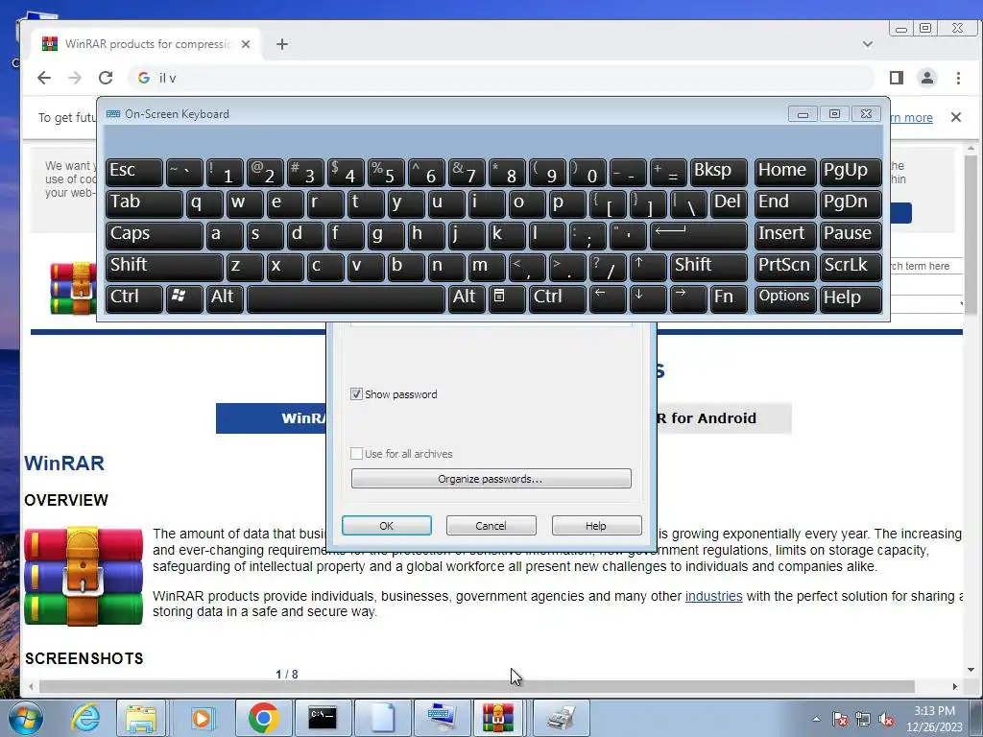Viewport: 983px width, 737px height.
Task: Select the On-Screen Keyboard taskbar icon
Action: coord(442,718)
